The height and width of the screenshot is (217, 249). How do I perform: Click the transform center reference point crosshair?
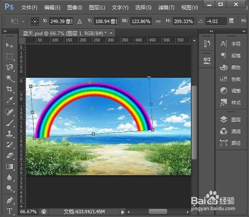(92, 109)
